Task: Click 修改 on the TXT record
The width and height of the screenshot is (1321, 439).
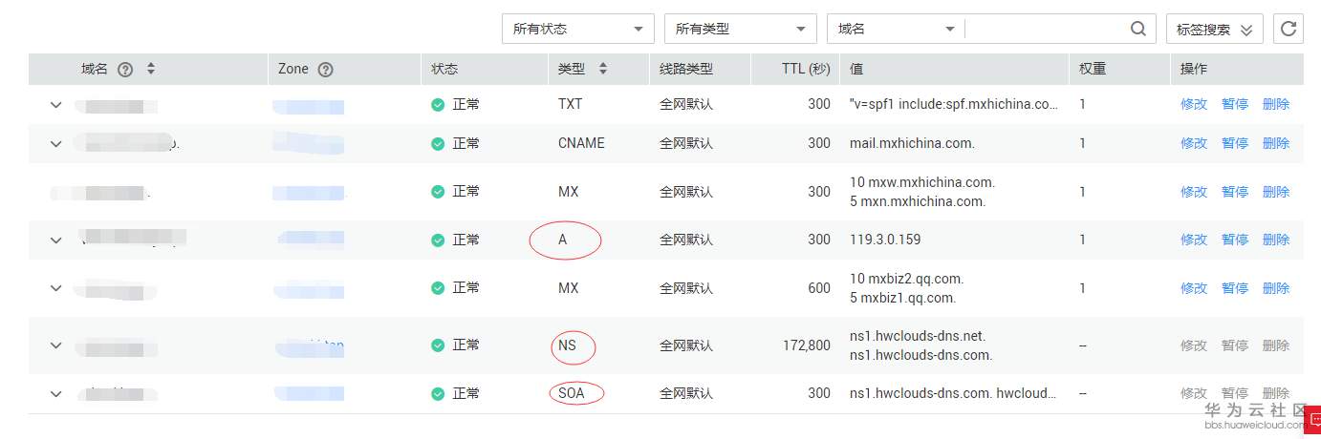Action: pos(1193,105)
